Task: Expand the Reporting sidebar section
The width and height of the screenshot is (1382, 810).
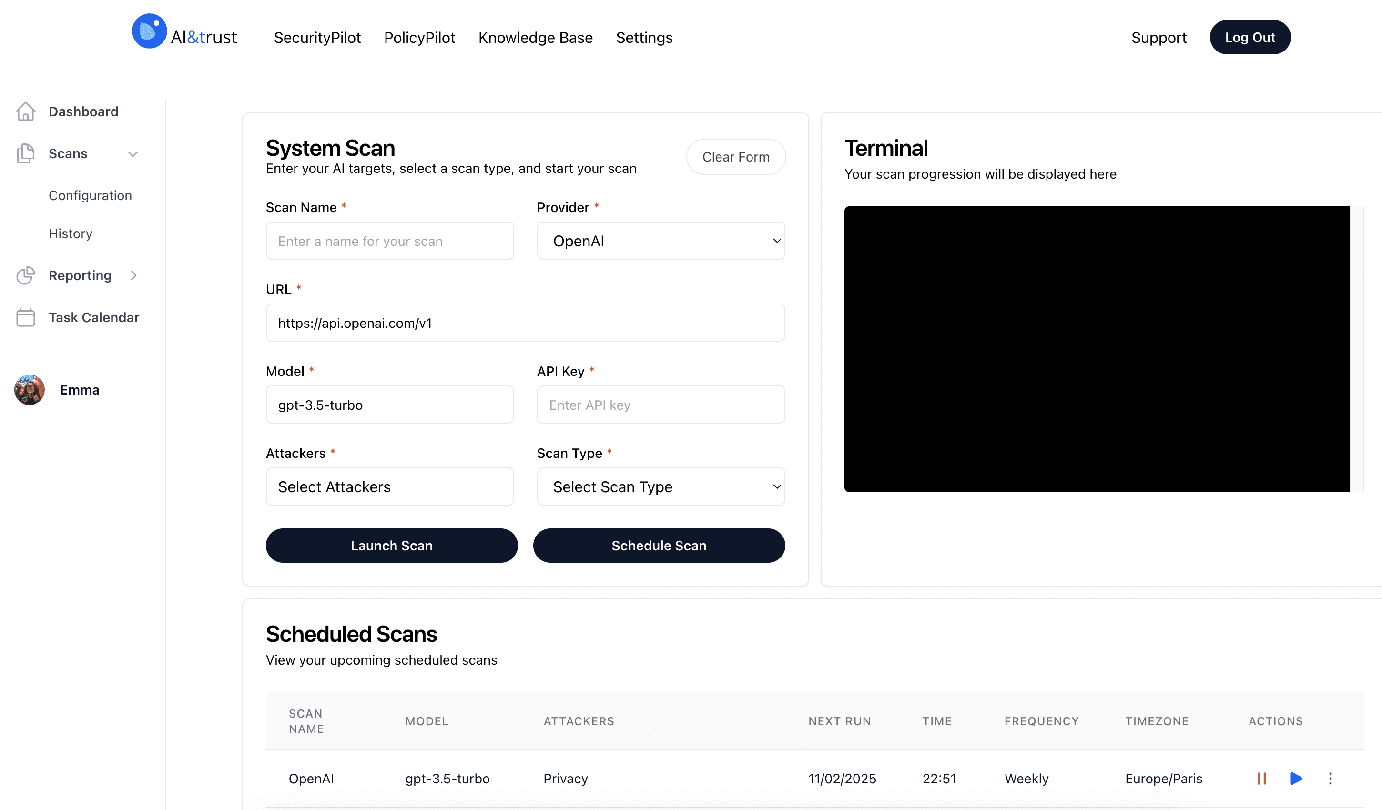Action: click(x=133, y=275)
